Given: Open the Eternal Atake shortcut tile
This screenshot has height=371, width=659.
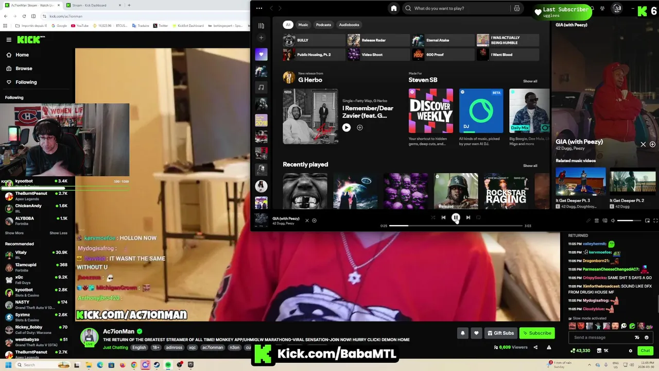Looking at the screenshot, I should click(x=443, y=40).
